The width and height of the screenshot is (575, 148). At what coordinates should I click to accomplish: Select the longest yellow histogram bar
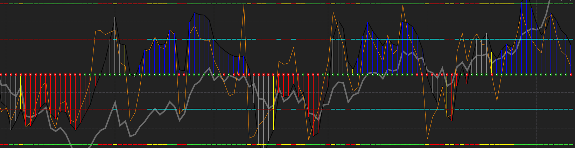(273, 102)
